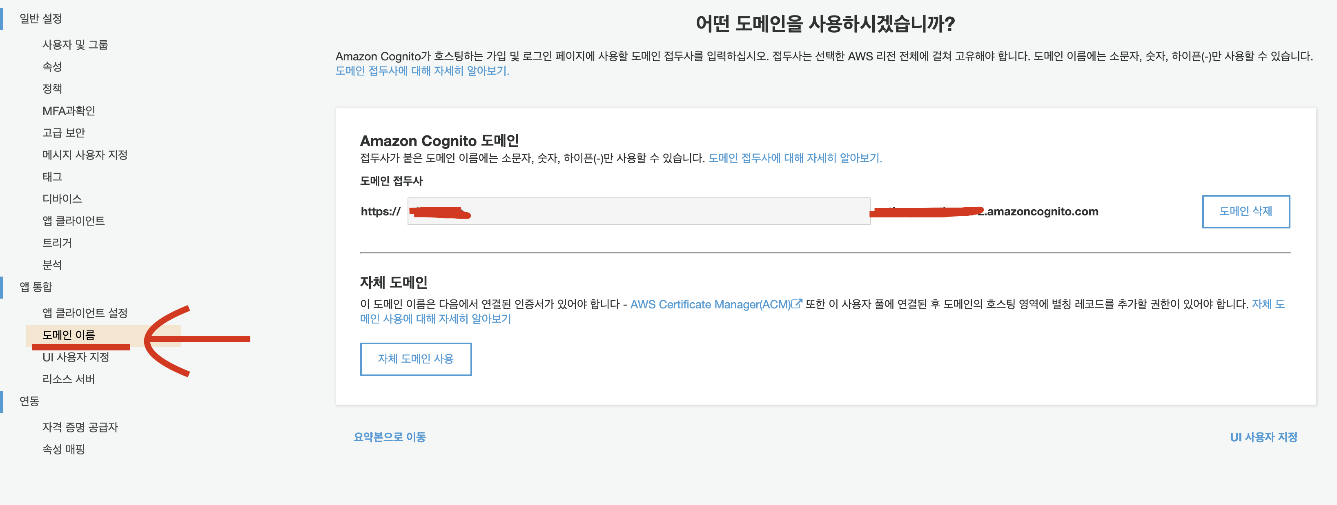The height and width of the screenshot is (505, 1337).
Task: Click the 앱 클라이언트 menu item
Action: click(x=73, y=221)
